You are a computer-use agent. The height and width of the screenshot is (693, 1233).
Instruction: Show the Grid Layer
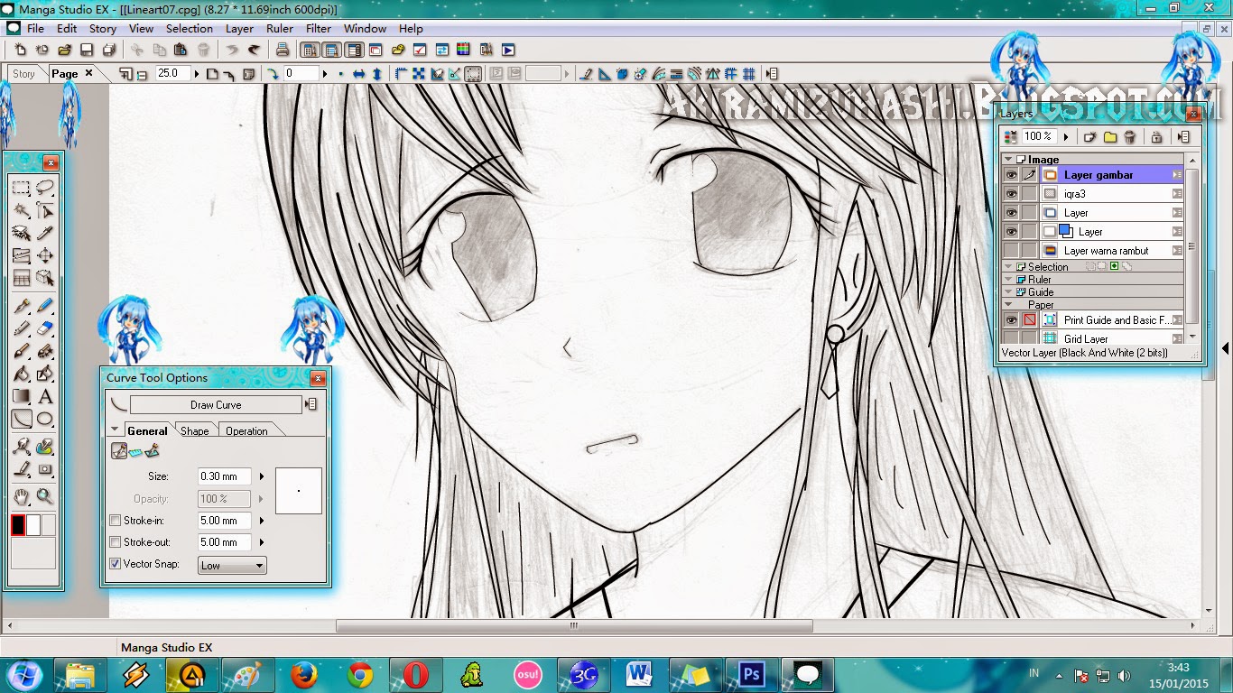[1011, 339]
